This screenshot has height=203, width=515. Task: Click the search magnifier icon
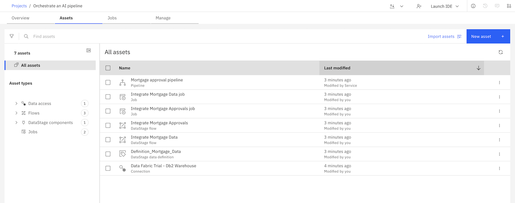[x=26, y=36]
